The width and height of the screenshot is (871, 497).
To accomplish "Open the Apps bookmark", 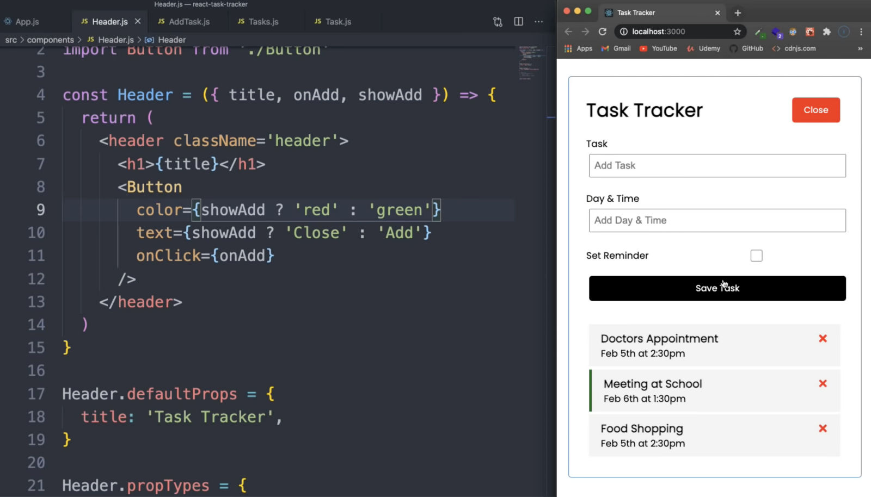I will [578, 48].
